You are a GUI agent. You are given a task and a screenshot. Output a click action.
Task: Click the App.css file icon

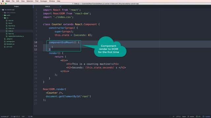coord(7,20)
